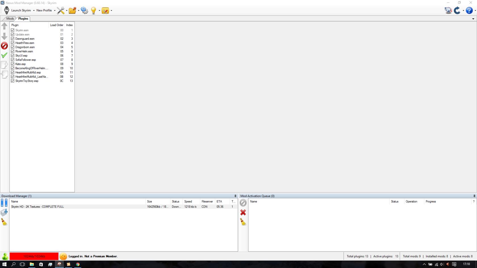Expand the New Profile dropdown arrow

55,11
